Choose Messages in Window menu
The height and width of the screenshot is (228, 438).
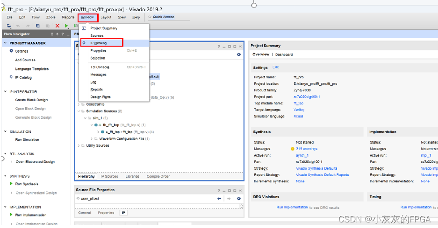114,75
